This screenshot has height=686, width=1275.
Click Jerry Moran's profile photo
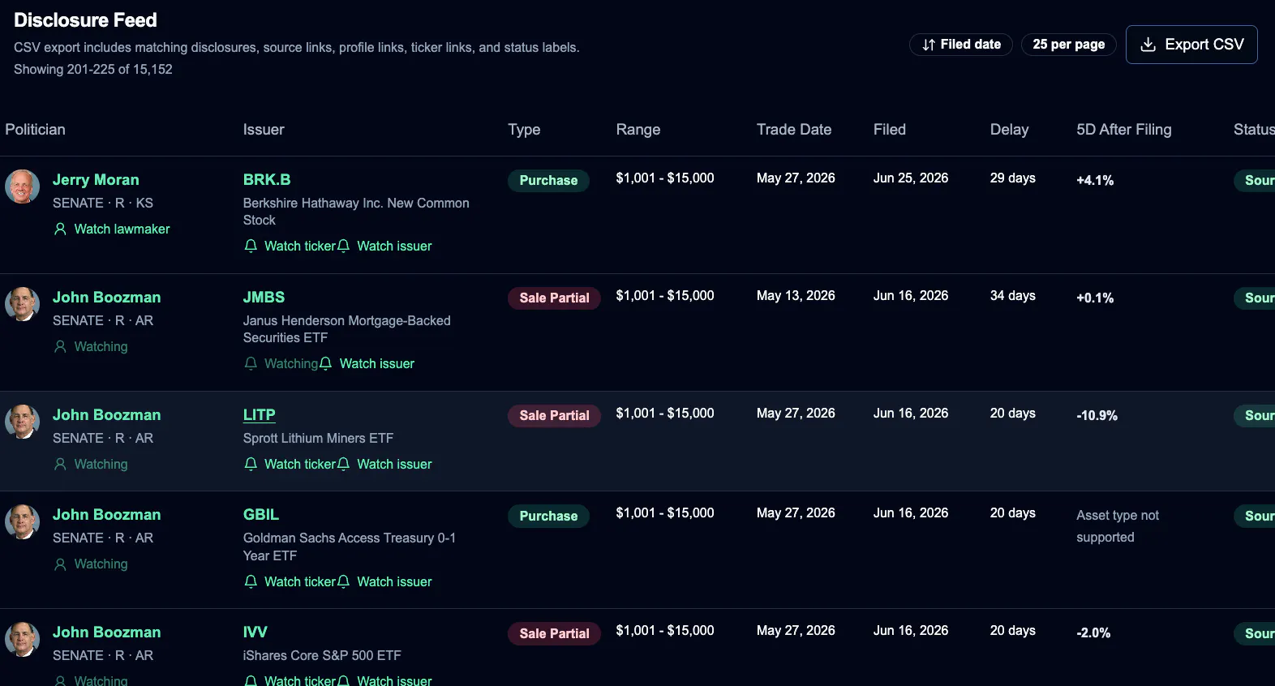click(x=23, y=187)
